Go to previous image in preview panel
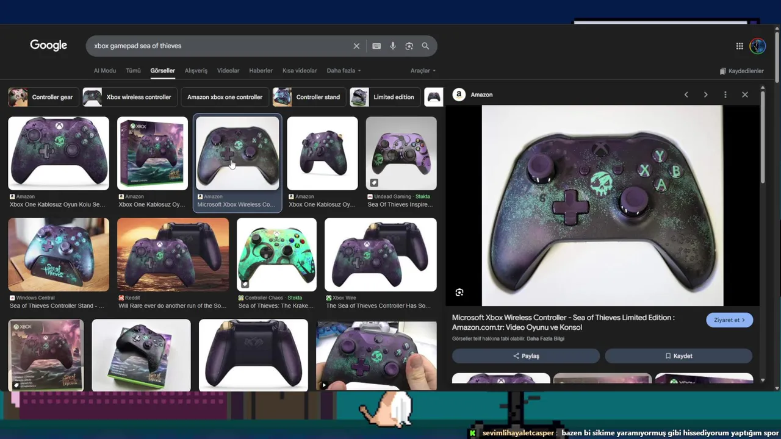 686,95
